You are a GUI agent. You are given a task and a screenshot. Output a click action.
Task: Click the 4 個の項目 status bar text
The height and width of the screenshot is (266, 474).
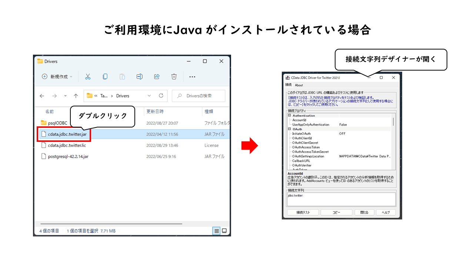[x=49, y=231]
